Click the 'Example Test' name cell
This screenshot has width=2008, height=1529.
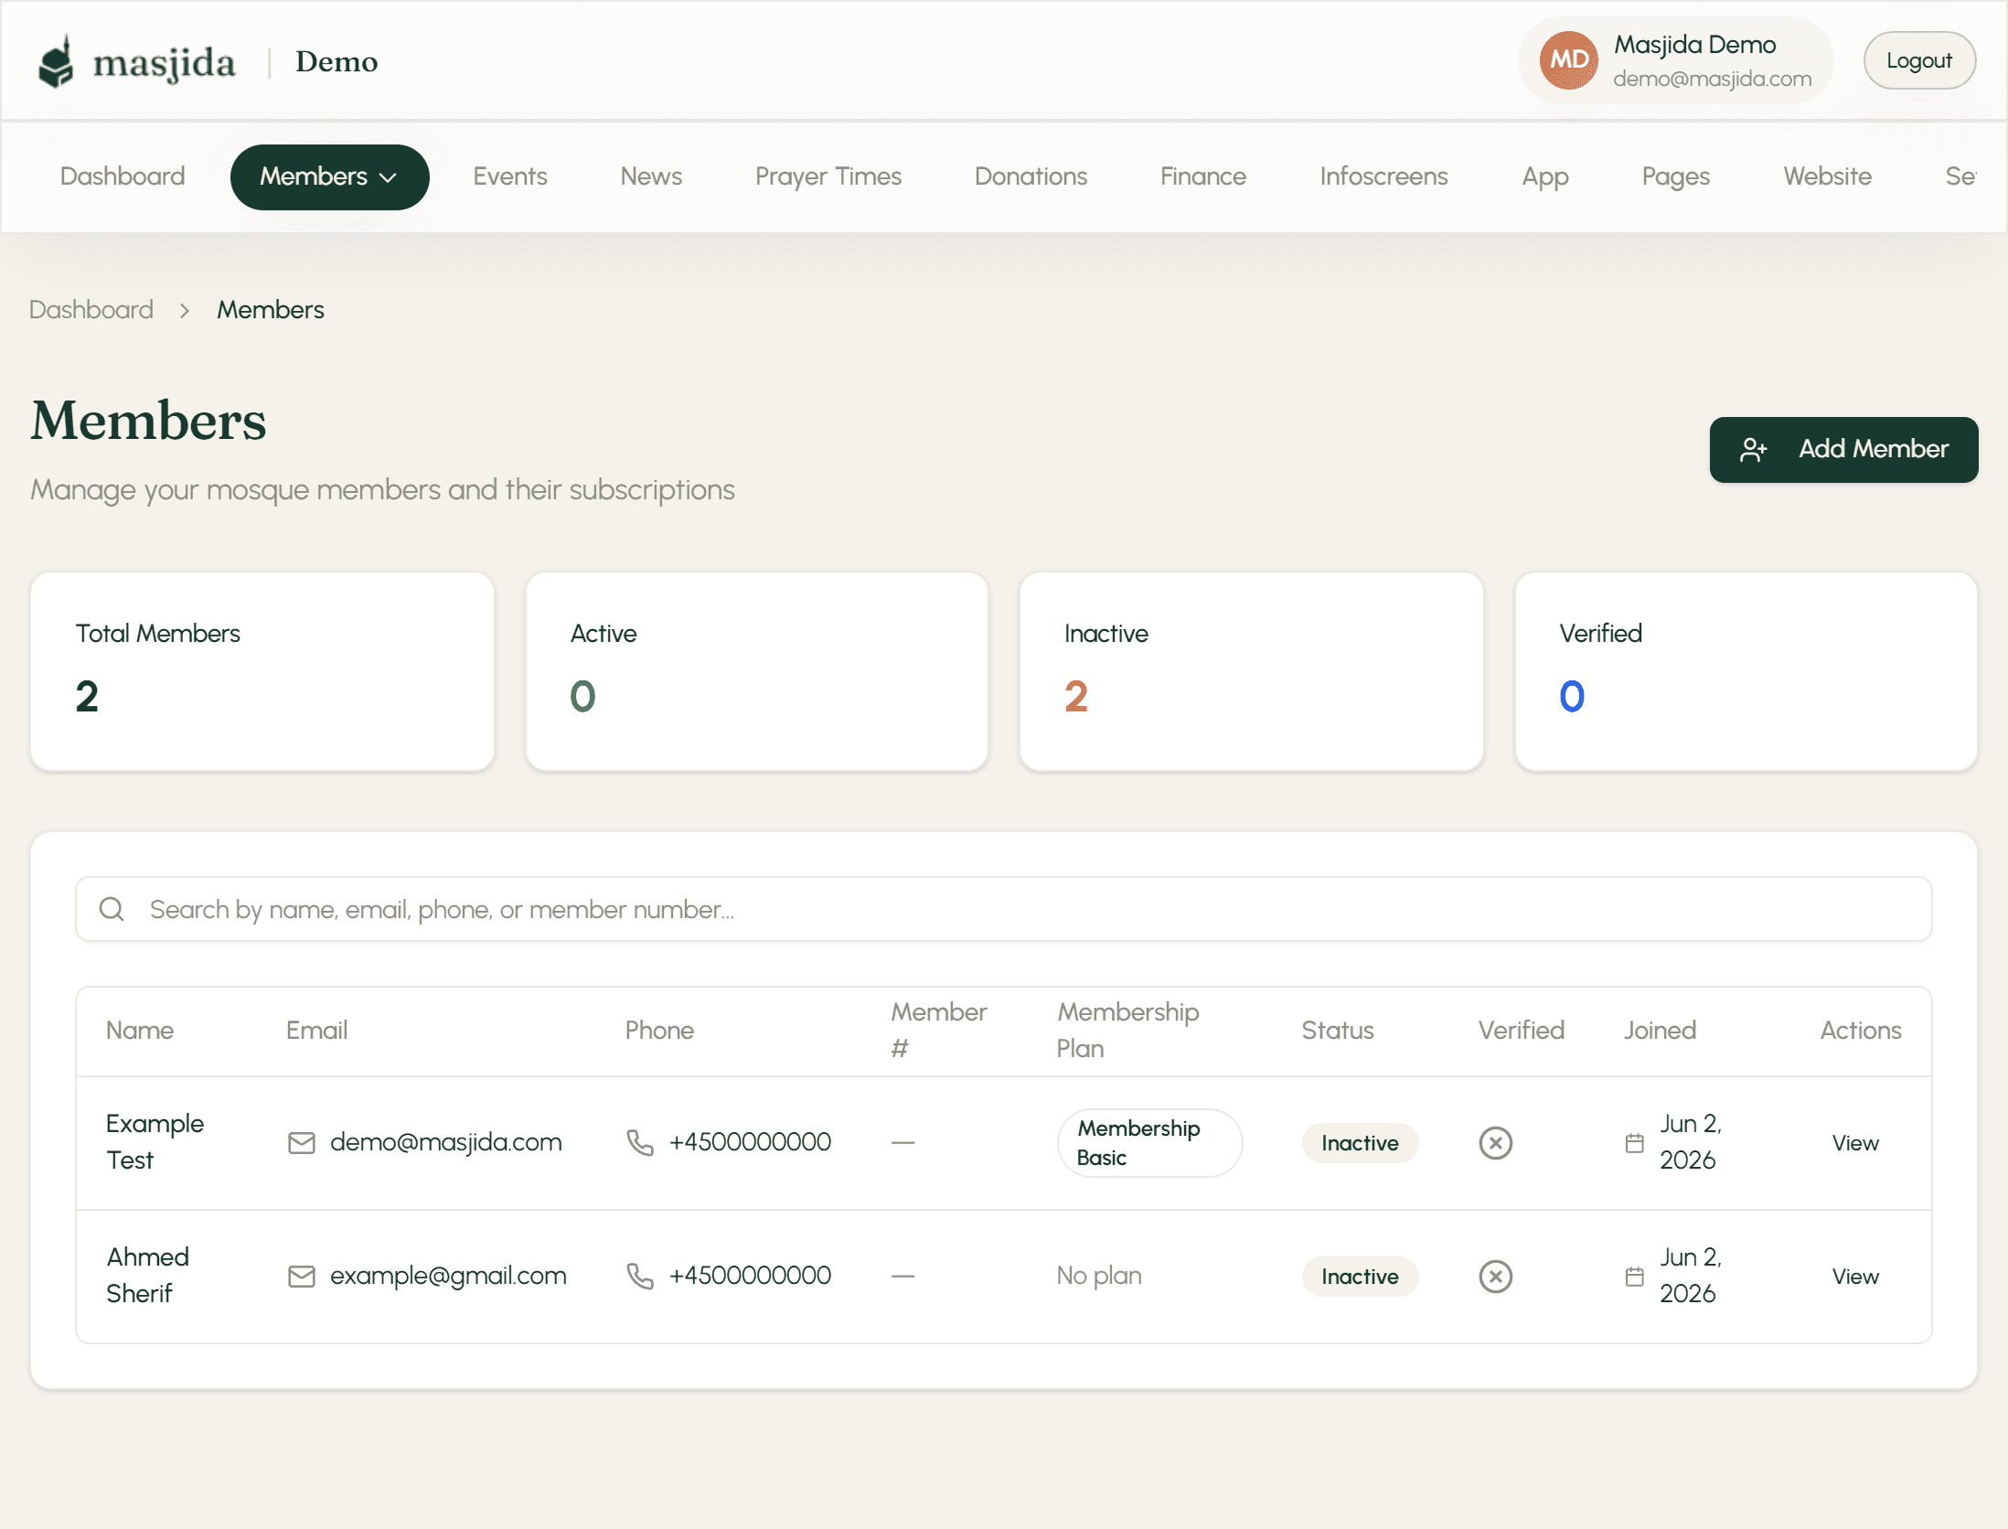(x=155, y=1142)
